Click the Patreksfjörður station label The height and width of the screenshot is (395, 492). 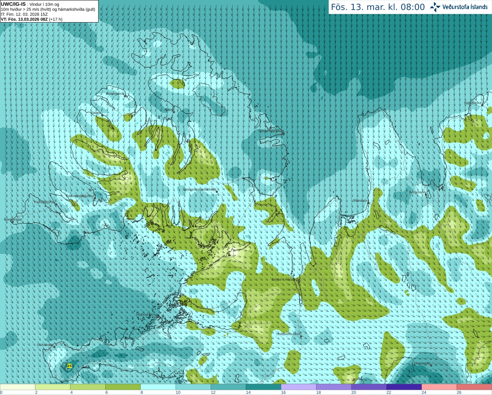[x=45, y=202]
